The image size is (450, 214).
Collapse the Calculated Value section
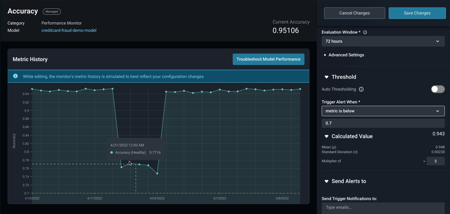click(327, 136)
